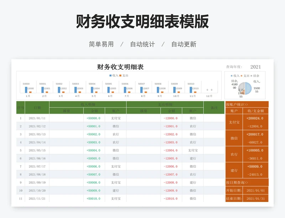Click the 收/支金额 header in statistics panel
This screenshot has height=218, width=285.
[255, 111]
